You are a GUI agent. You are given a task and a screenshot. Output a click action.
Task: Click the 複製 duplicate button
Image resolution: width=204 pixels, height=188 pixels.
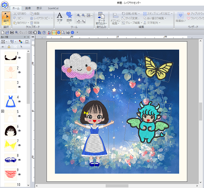[35, 13]
